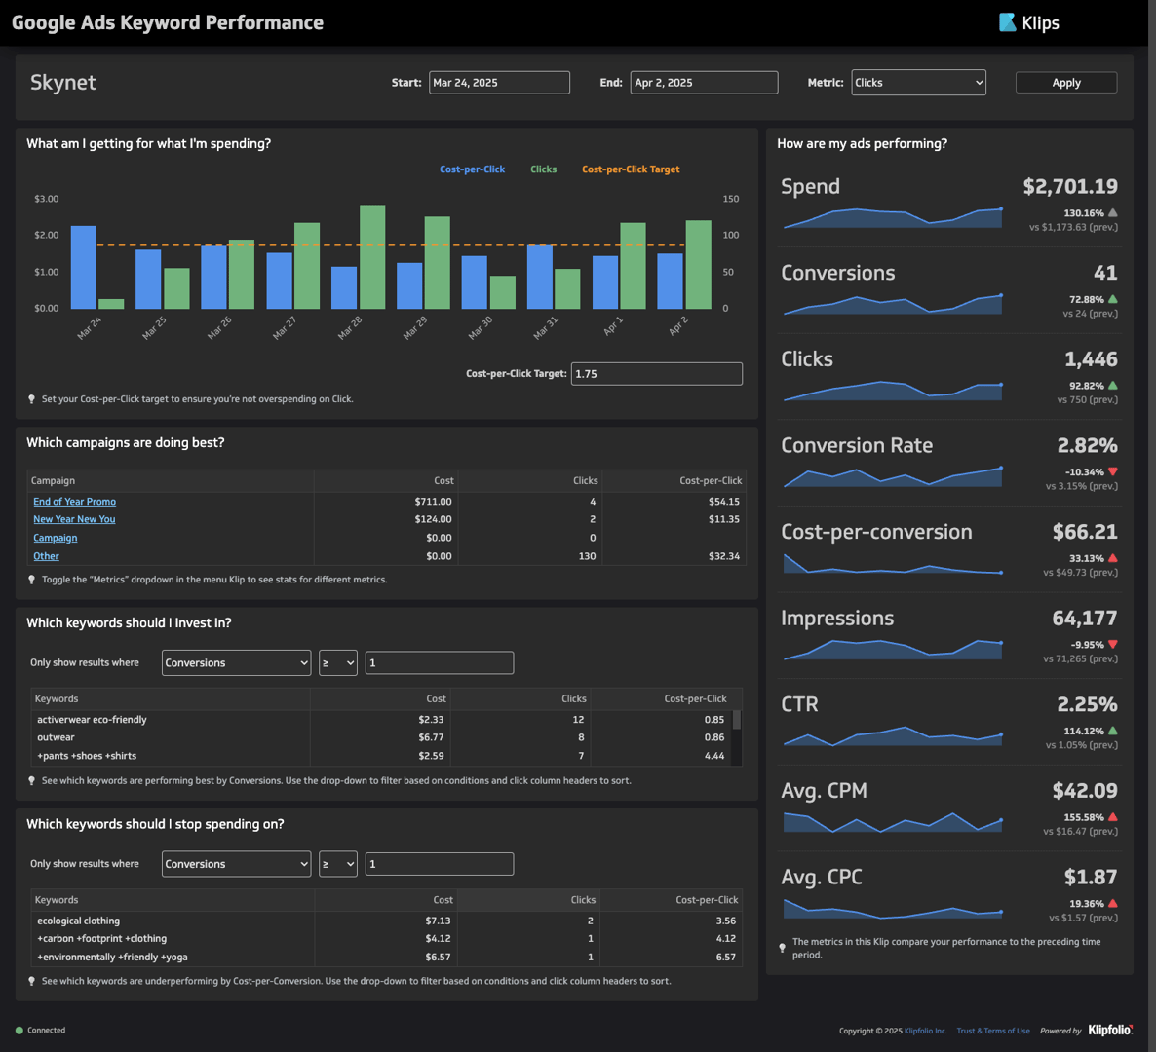Click the lightbulb under the invest keywords table
This screenshot has width=1156, height=1052.
point(31,779)
